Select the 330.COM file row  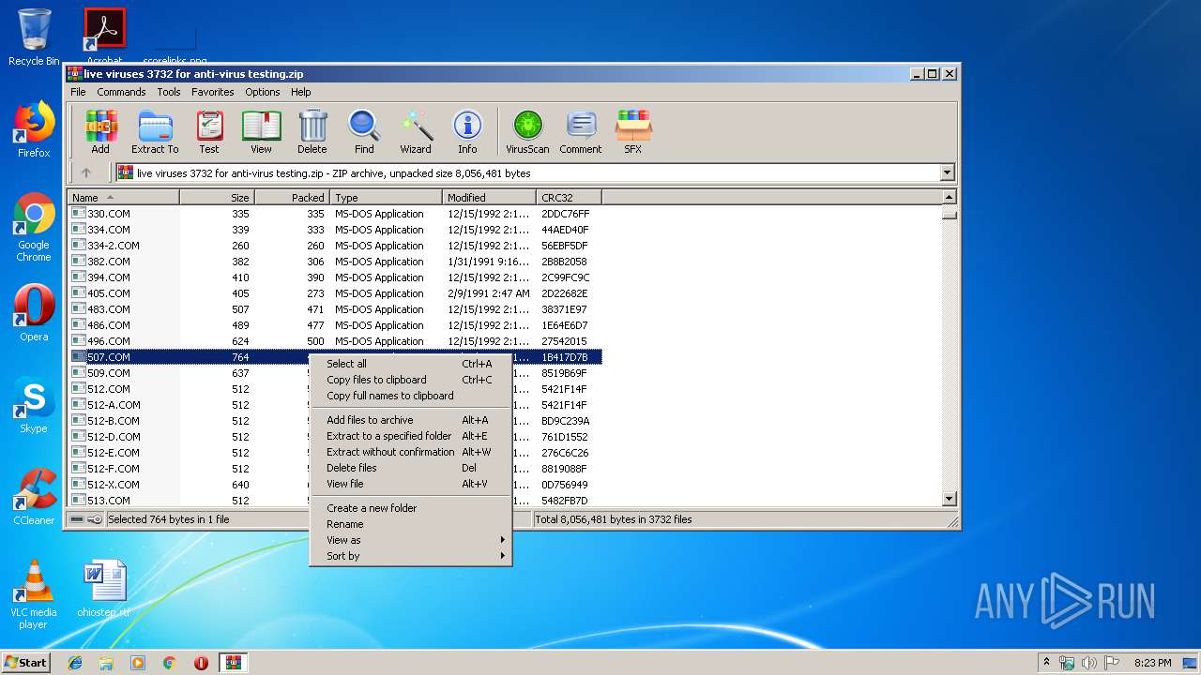coord(334,214)
